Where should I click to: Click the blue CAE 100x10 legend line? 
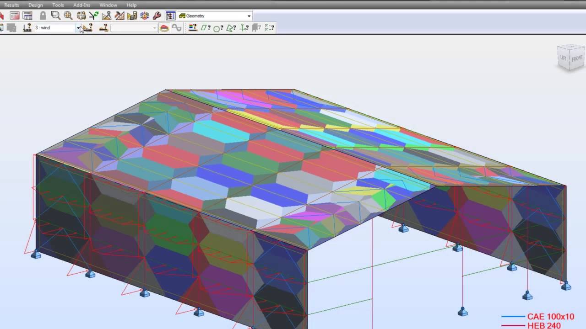pos(513,317)
